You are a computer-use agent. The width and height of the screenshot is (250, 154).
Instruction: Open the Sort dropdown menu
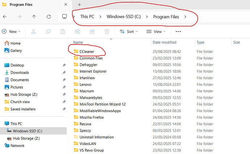click(129, 31)
